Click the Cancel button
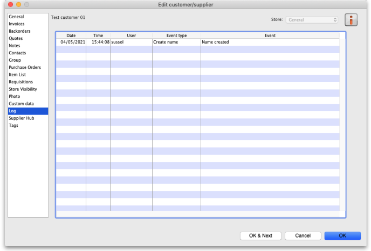Viewport: 371px width, 251px height. pyautogui.click(x=303, y=235)
